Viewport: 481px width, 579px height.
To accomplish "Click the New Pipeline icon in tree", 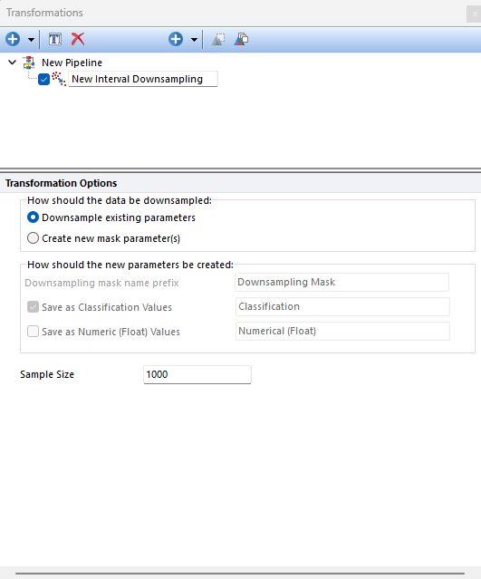I will coord(29,63).
